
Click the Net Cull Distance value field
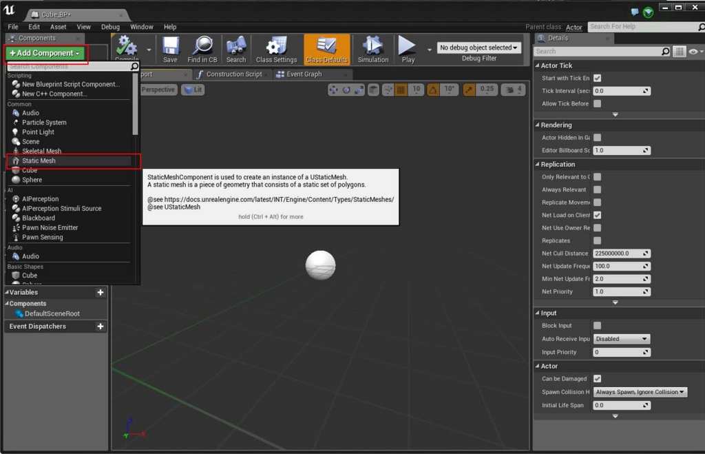[622, 254]
